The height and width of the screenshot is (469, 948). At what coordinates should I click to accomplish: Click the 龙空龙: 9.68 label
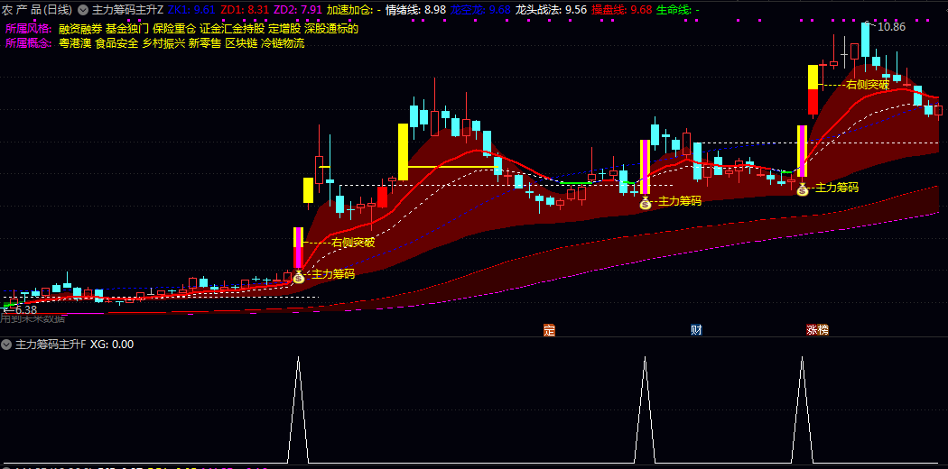point(480,10)
